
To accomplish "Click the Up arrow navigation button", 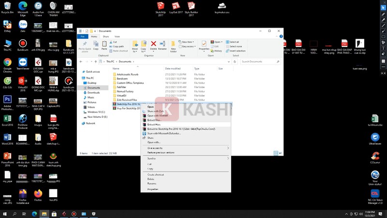I will click(x=94, y=62).
